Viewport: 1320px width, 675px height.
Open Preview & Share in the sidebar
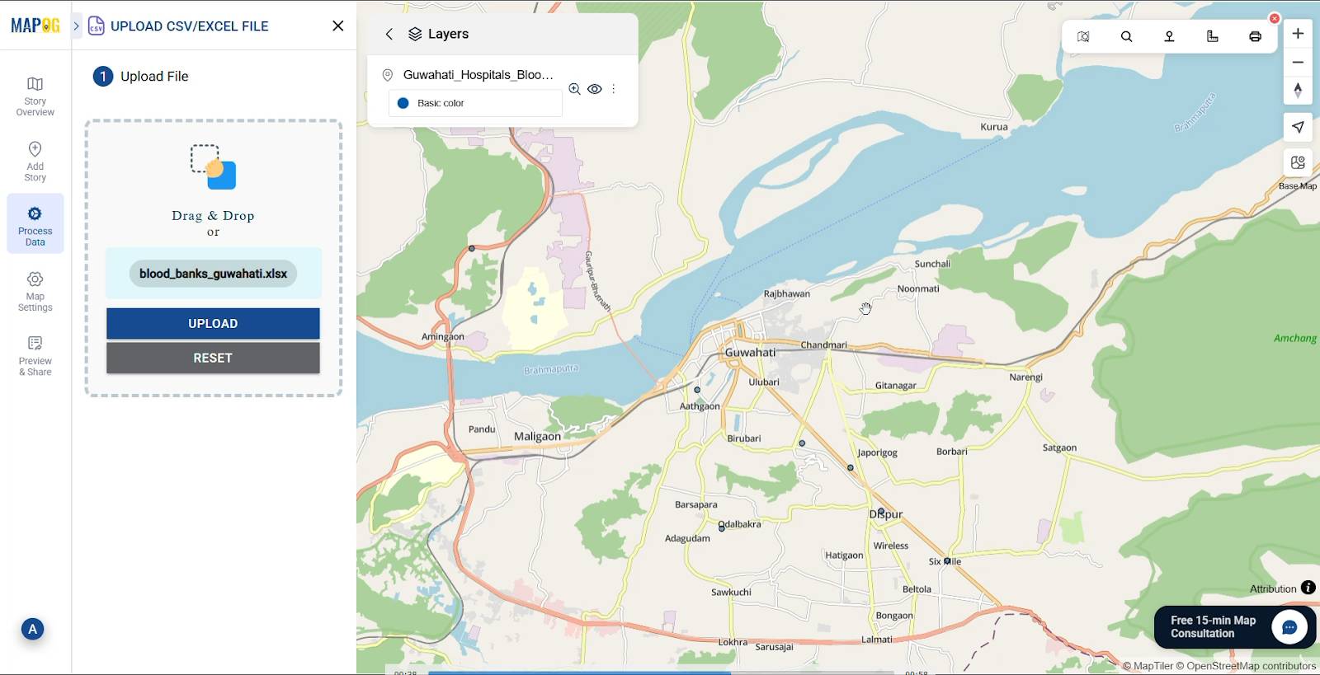[x=35, y=356]
